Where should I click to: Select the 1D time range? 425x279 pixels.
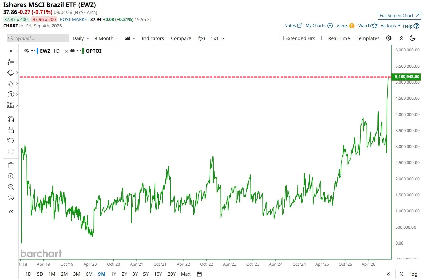point(28,274)
